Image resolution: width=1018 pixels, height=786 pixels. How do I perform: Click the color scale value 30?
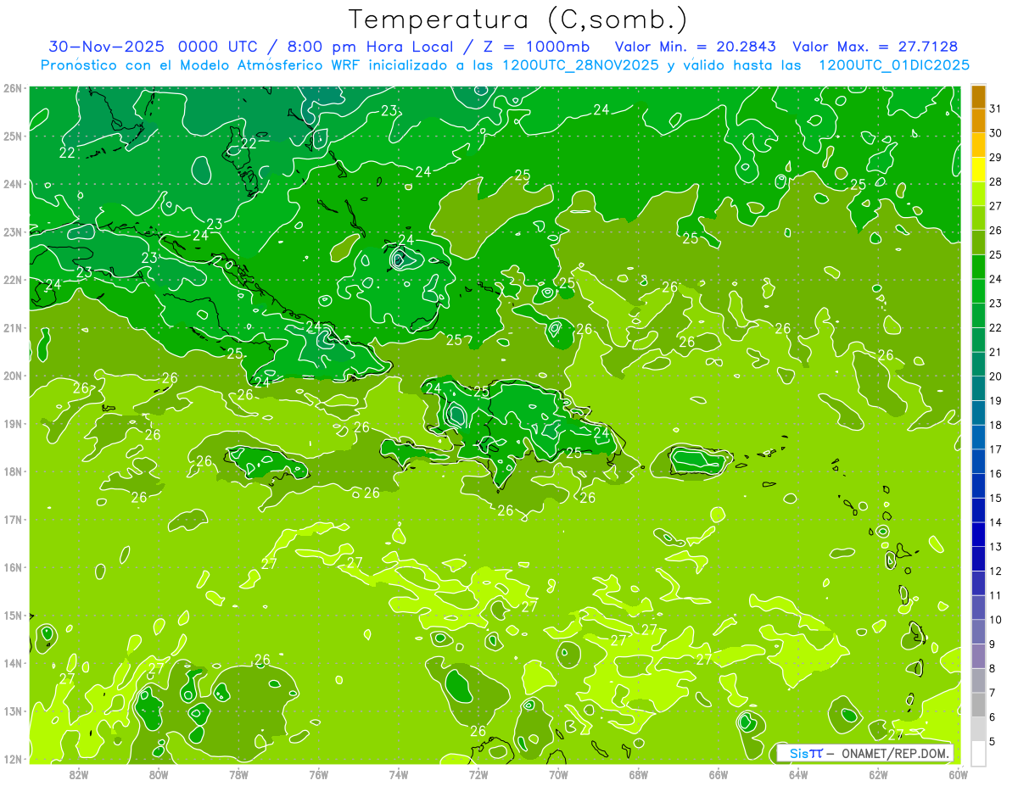[x=995, y=132]
